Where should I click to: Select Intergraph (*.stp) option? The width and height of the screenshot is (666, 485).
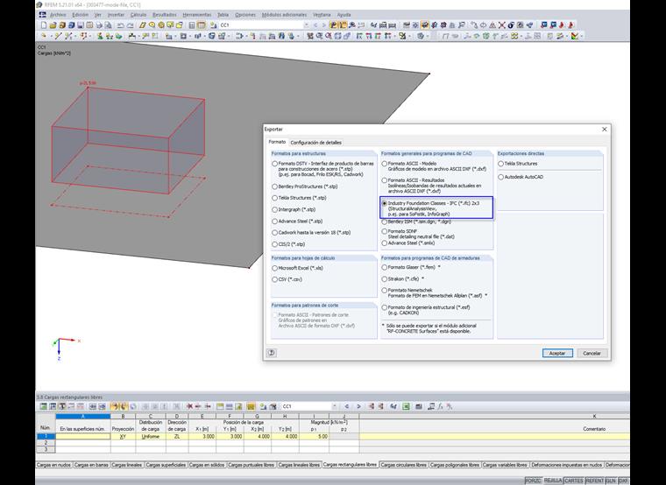(275, 209)
